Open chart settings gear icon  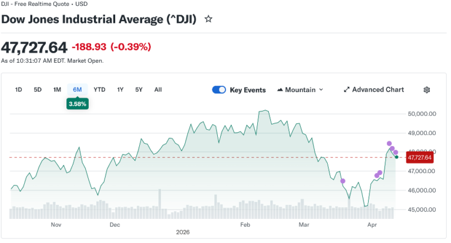[427, 90]
